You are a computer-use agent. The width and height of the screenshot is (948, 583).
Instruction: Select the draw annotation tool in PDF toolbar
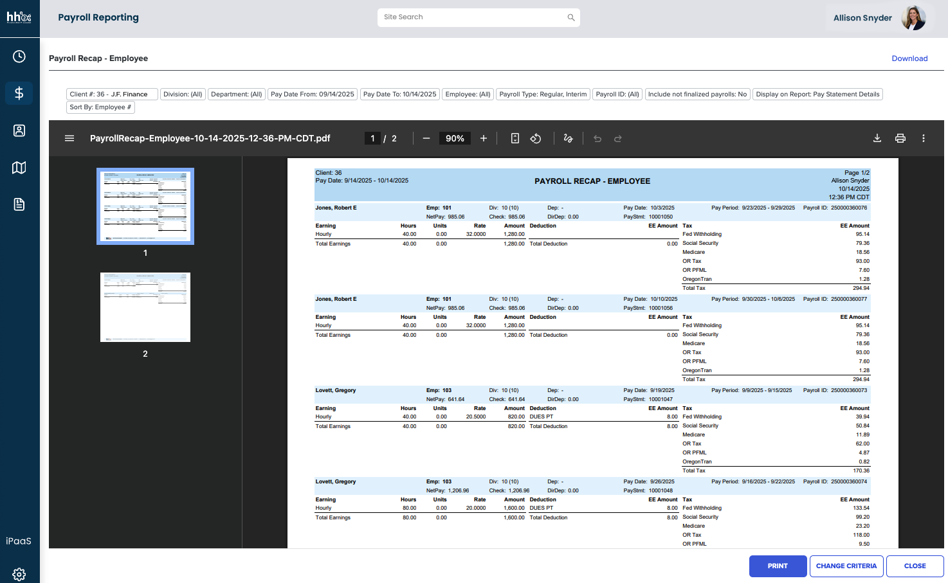click(568, 138)
